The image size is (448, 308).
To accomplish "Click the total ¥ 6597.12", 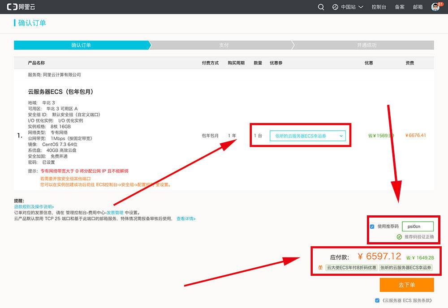I will click(x=379, y=257).
